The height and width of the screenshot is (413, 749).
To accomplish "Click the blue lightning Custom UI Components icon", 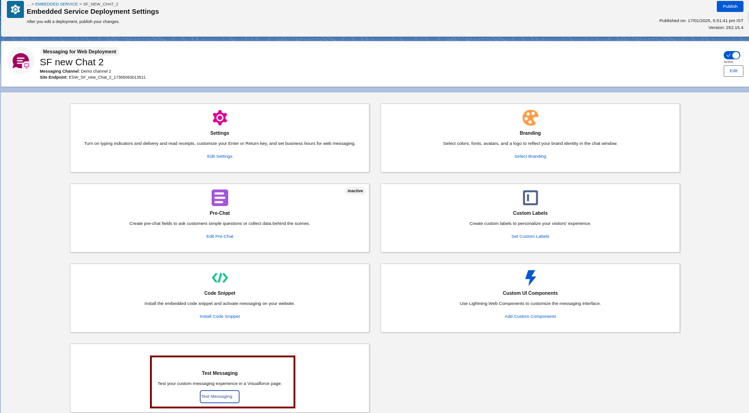I will click(530, 277).
